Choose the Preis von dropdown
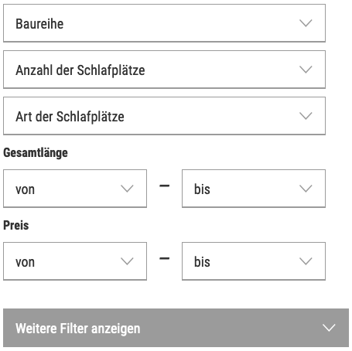Screen dimensions: 352x351 coord(75,261)
